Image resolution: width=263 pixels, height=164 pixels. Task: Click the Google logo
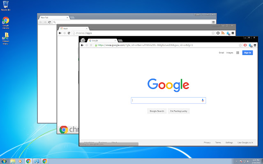168,85
